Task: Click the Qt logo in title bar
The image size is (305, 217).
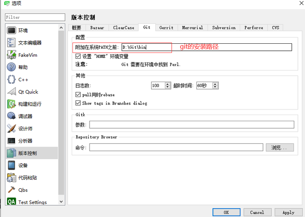Action: (x=7, y=3)
